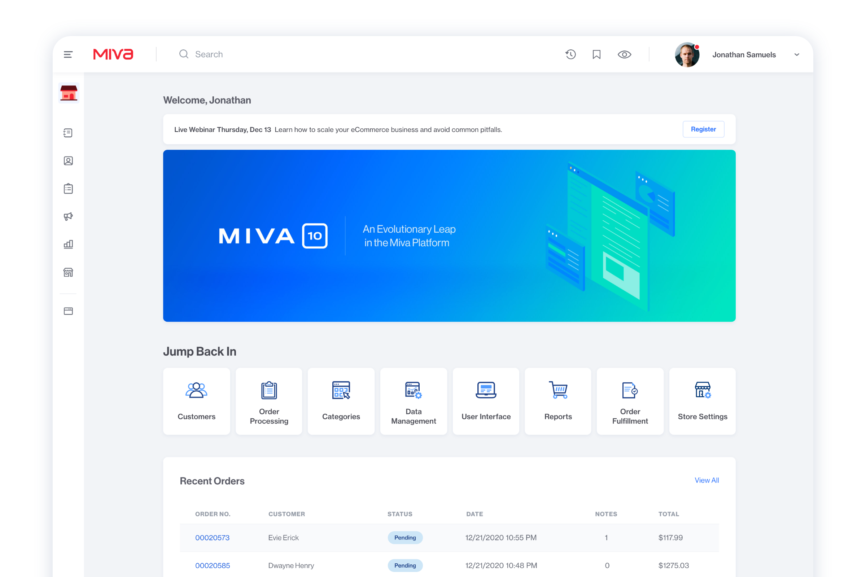Open order 00020573 in Recent Orders
Image resolution: width=866 pixels, height=577 pixels.
click(x=213, y=538)
